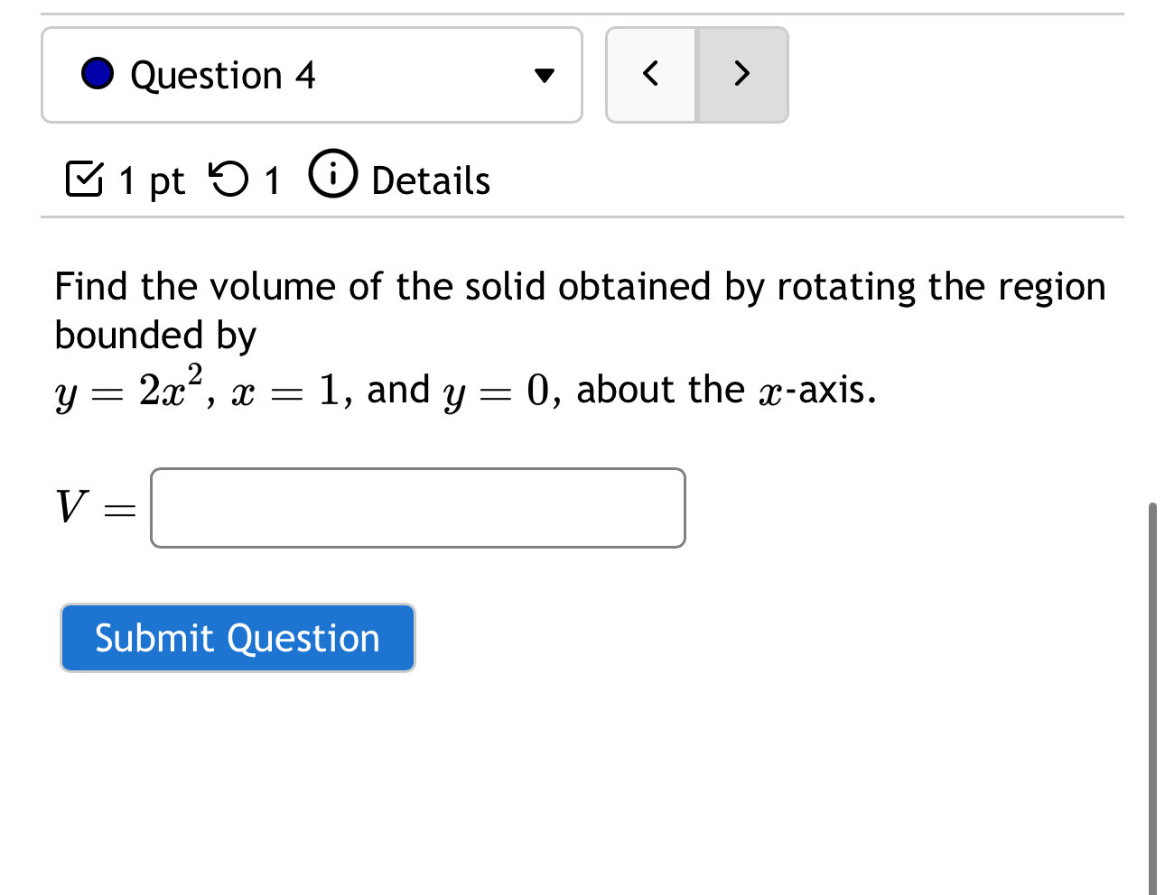This screenshot has height=895, width=1165.
Task: Navigate back using the left chevron arrow
Action: pos(652,75)
